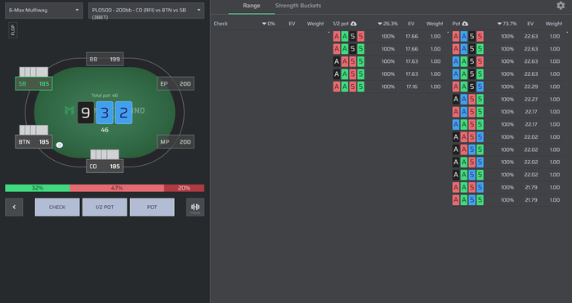This screenshot has width=572, height=303.
Task: Click the BTN player's face-down cards
Action: (34, 130)
